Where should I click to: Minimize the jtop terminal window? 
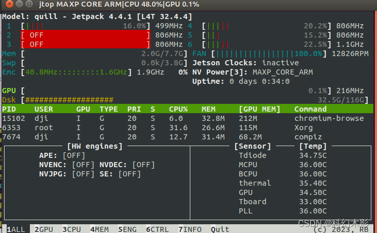click(x=19, y=4)
